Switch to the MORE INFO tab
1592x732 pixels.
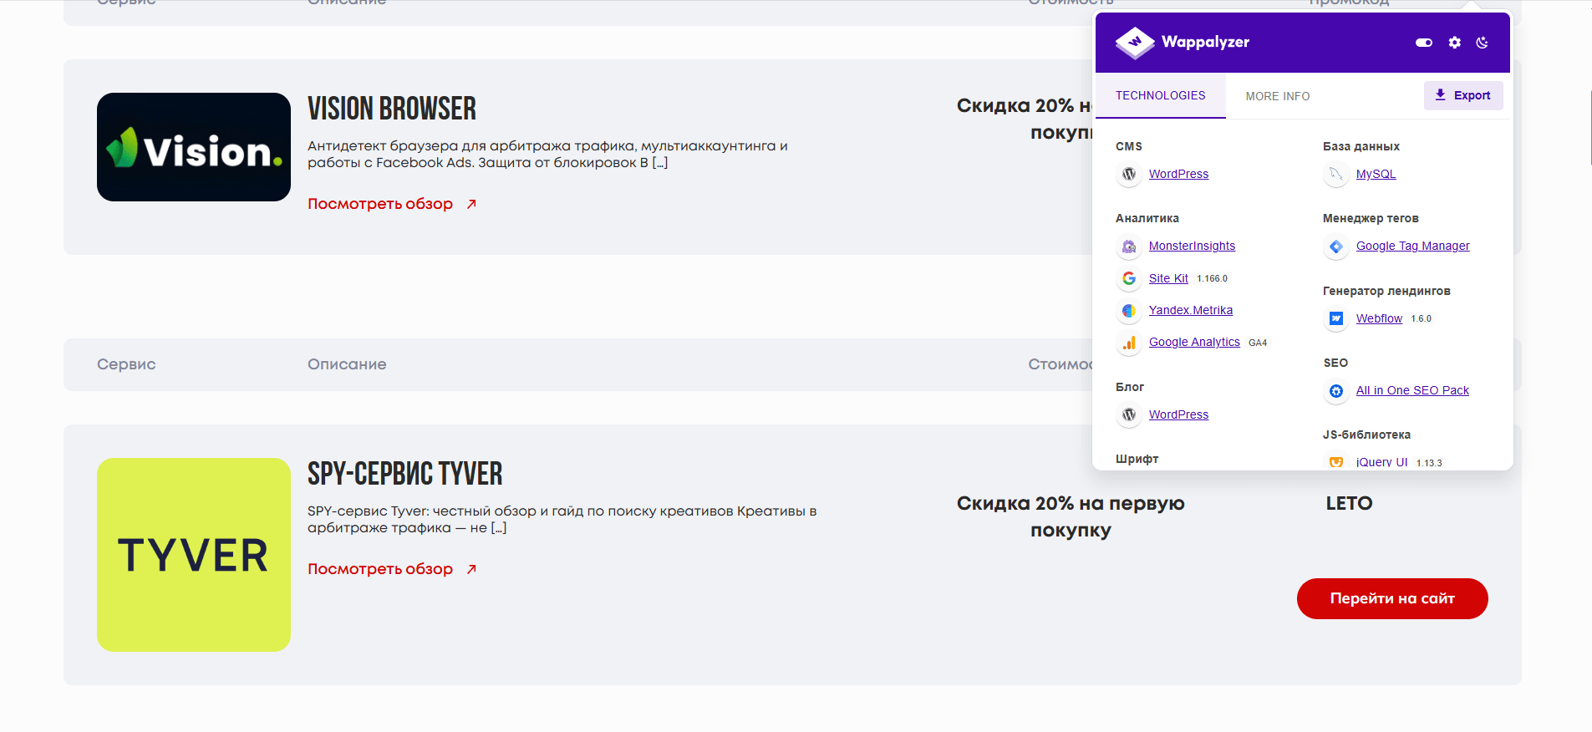point(1278,96)
